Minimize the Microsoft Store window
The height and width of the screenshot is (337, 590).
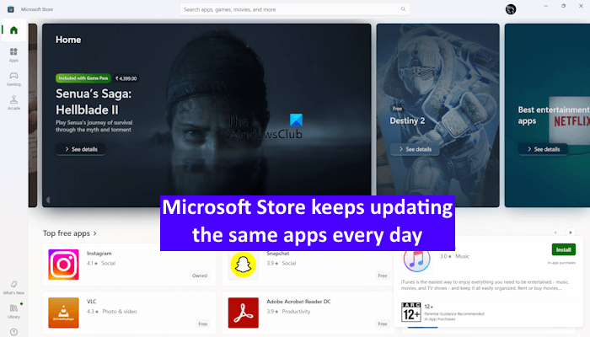coord(546,6)
